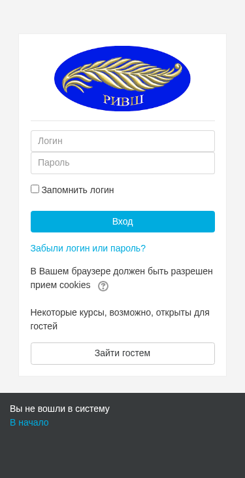Click the divider line under the logo
The width and height of the screenshot is (245, 478).
(123, 120)
